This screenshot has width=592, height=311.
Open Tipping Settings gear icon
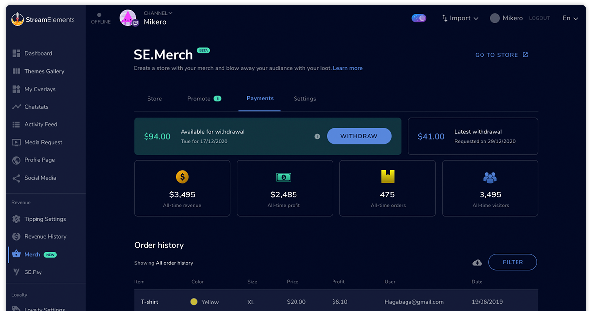tap(16, 219)
